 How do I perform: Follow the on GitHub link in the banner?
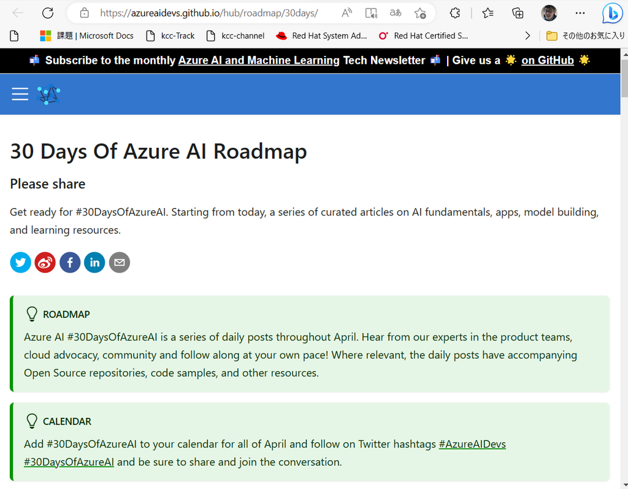point(548,60)
